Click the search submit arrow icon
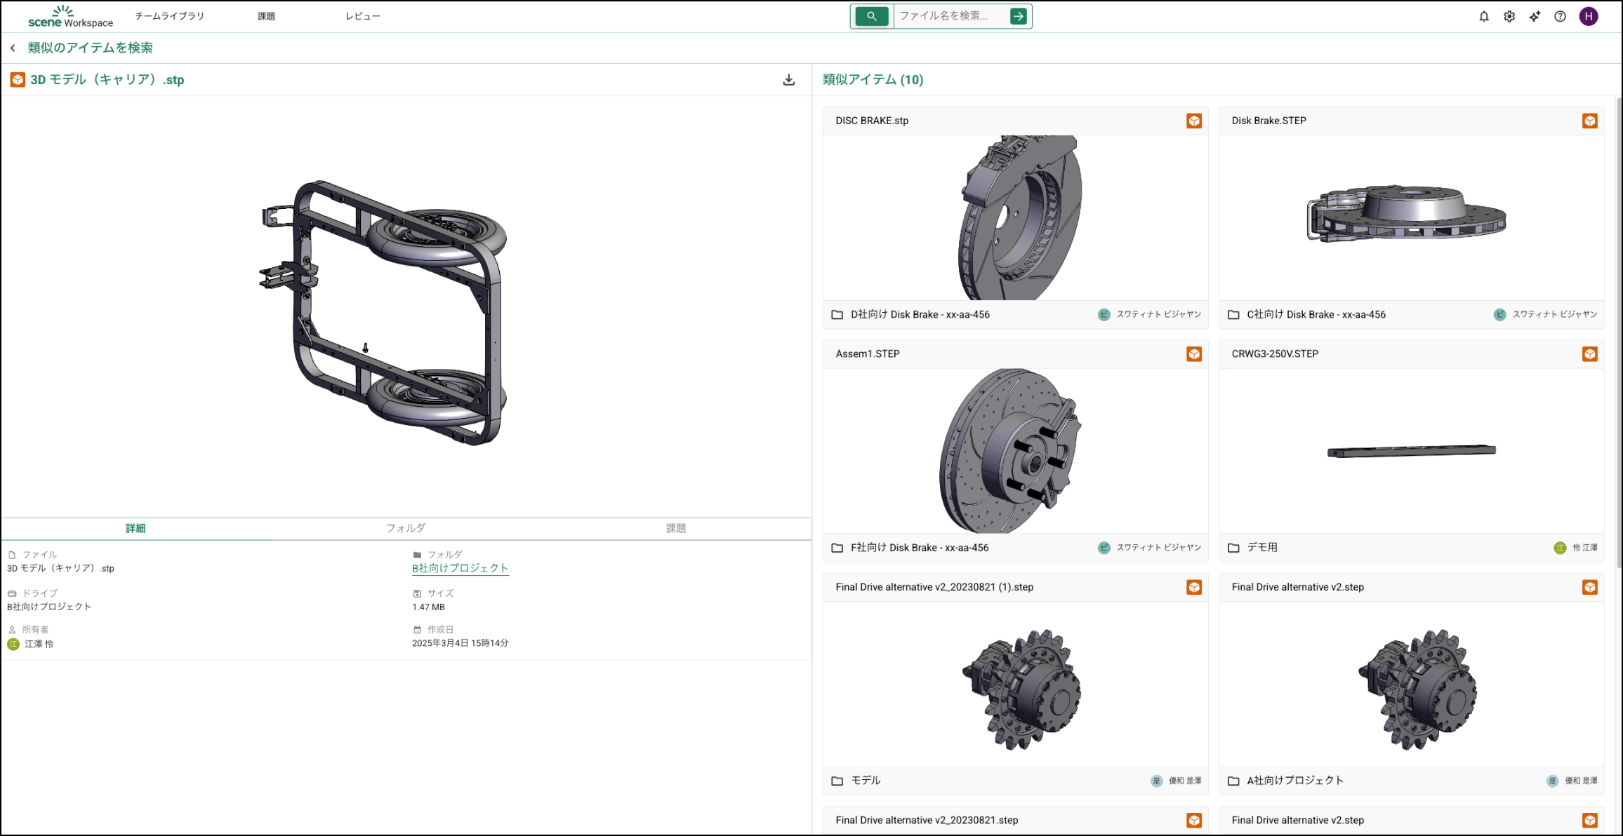This screenshot has height=836, width=1623. coord(1018,16)
